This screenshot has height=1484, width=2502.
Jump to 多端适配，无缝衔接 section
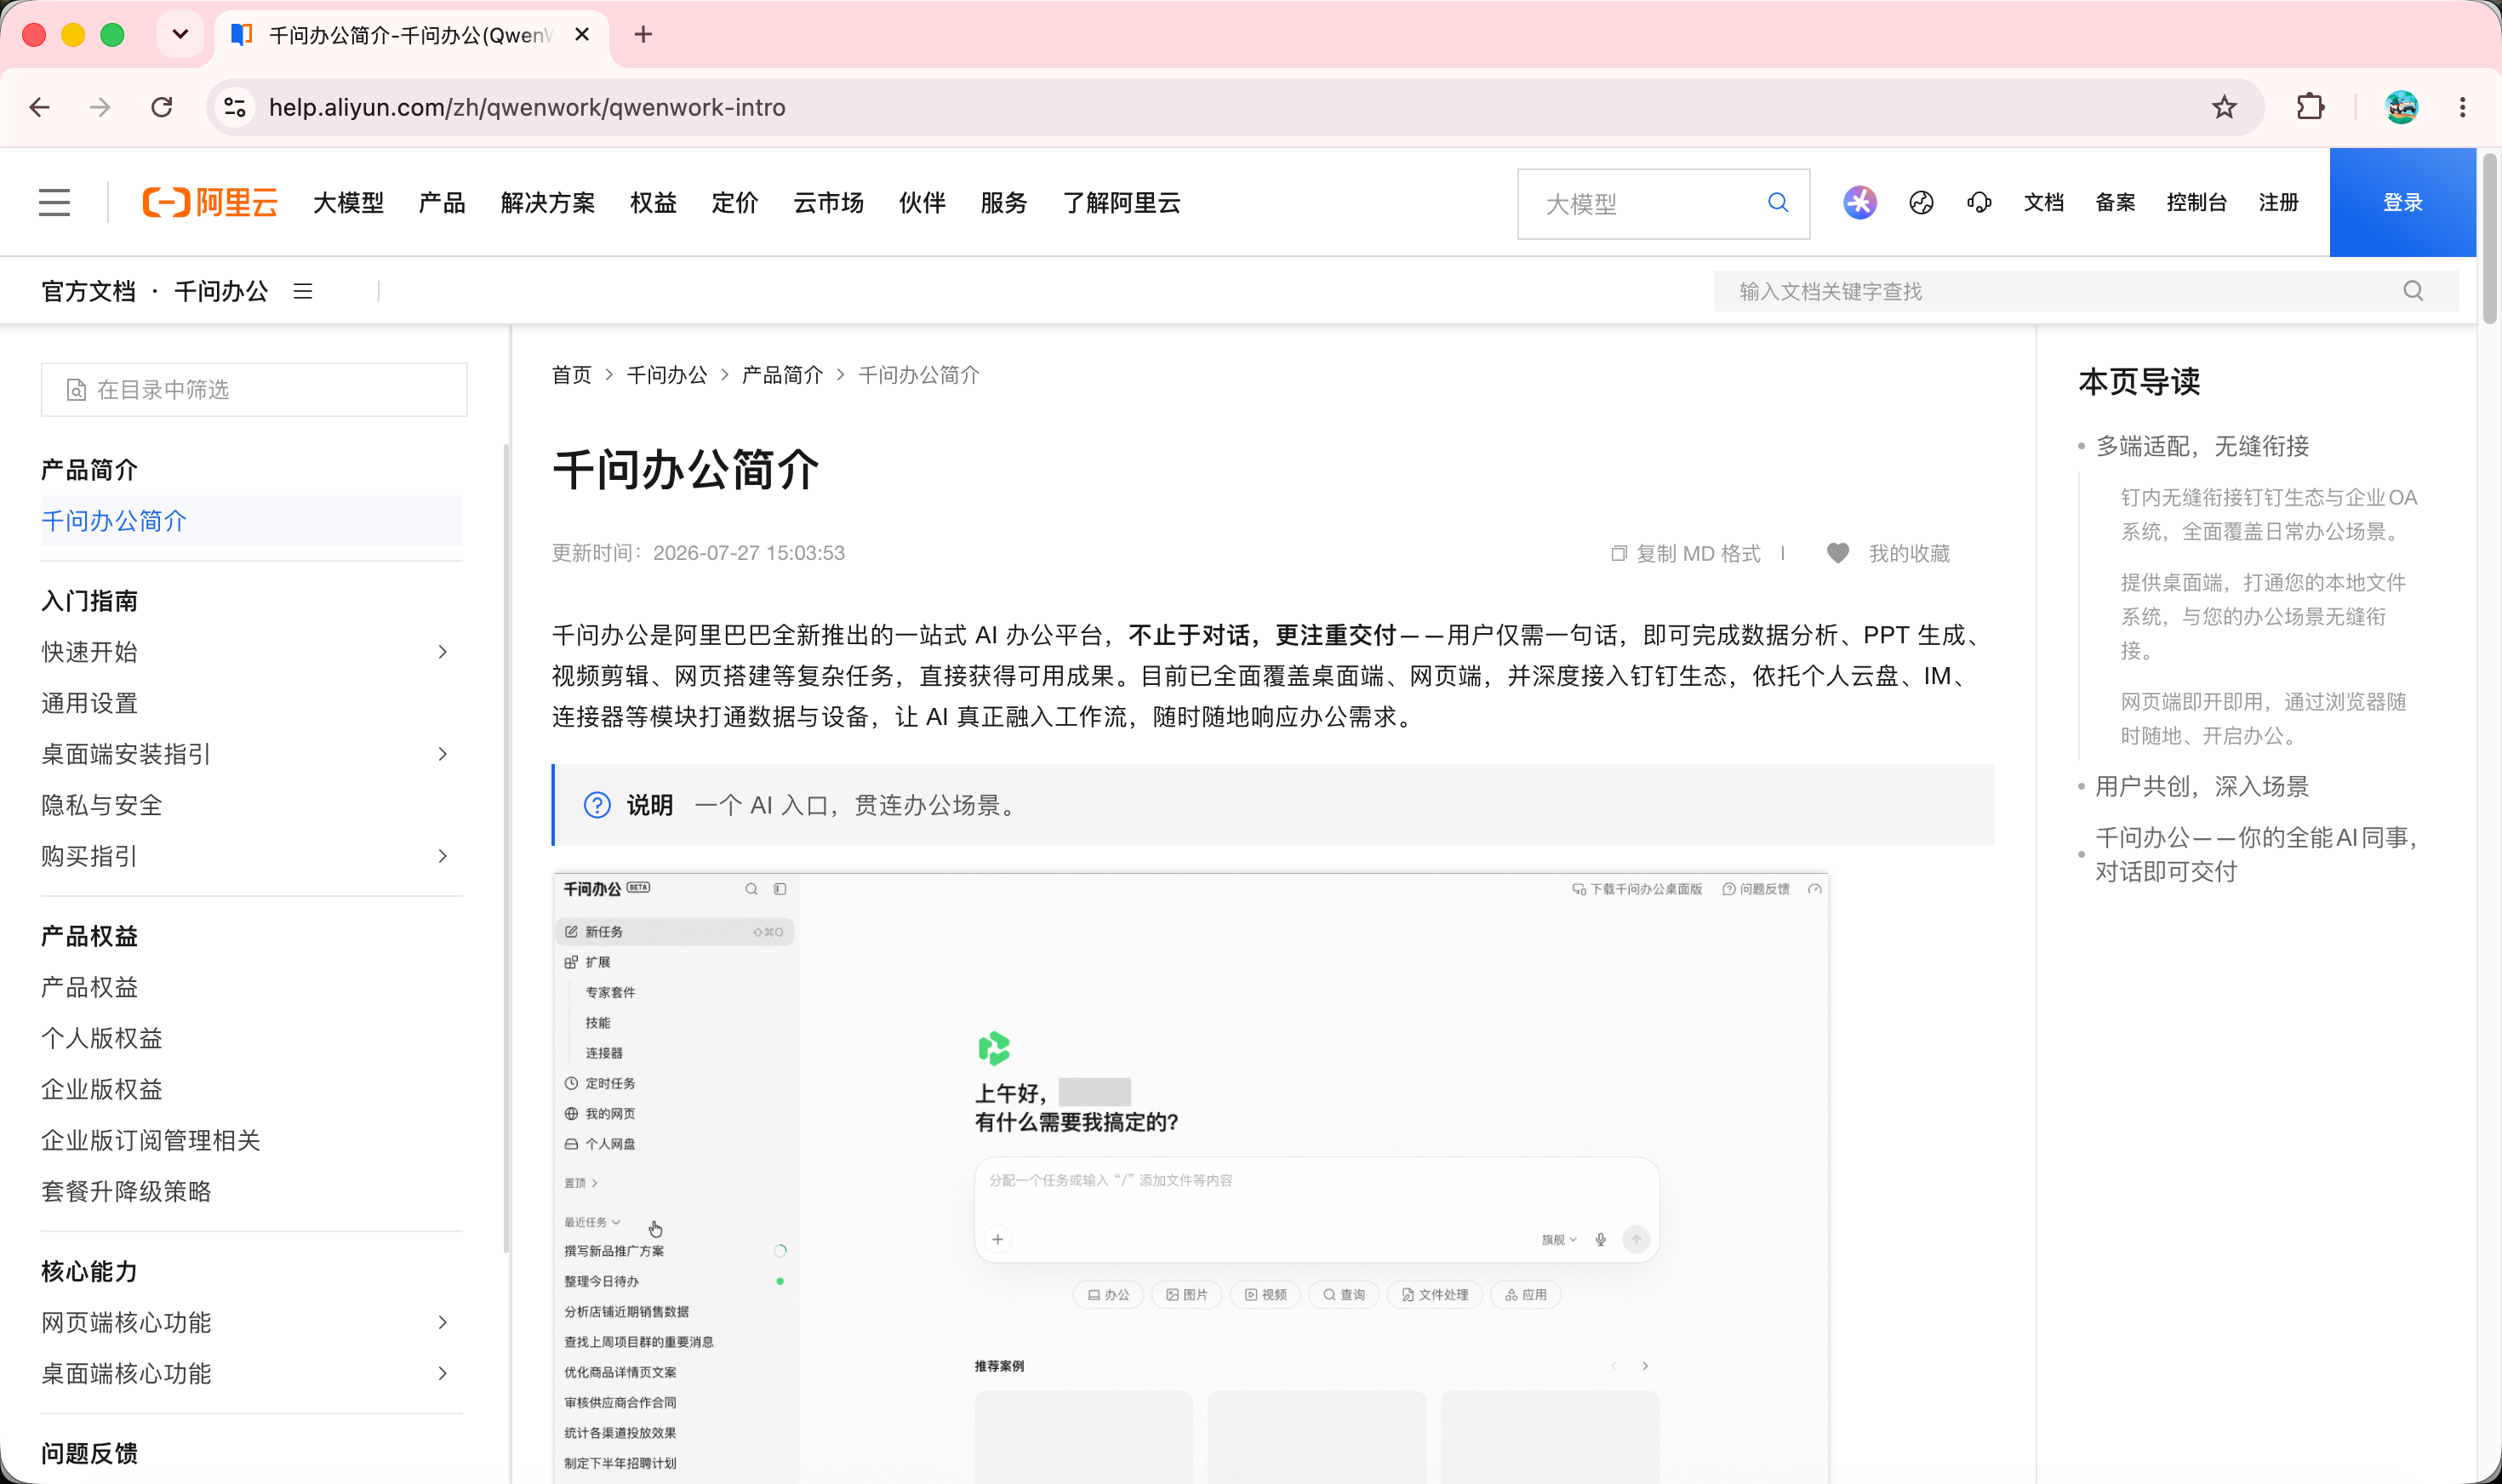click(2202, 446)
